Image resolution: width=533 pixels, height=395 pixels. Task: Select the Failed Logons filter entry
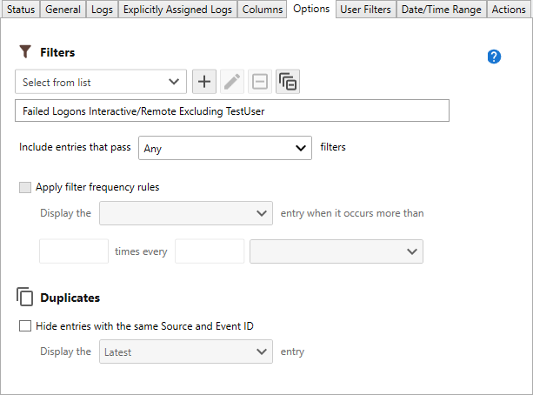231,110
